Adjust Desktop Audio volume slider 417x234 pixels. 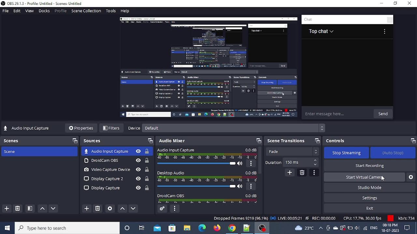(196, 186)
